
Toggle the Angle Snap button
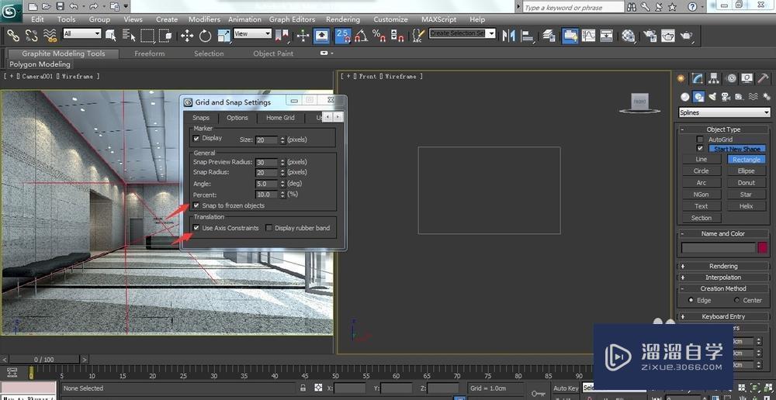(362, 36)
